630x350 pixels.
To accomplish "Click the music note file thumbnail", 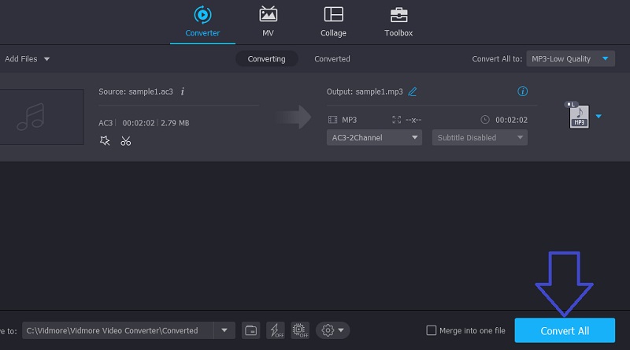I will click(31, 117).
